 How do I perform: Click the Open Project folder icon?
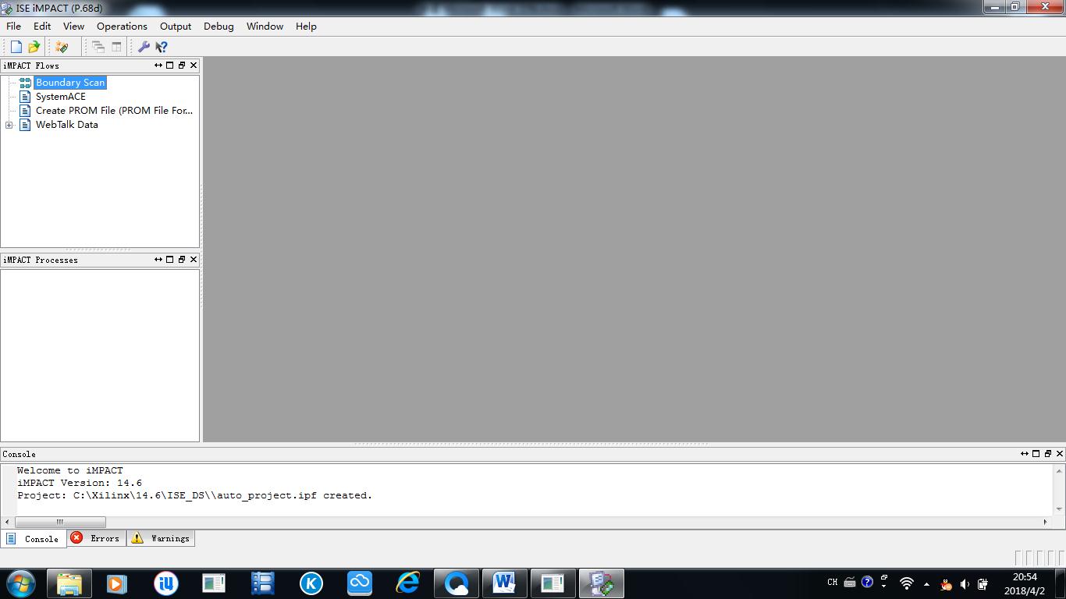(x=34, y=47)
